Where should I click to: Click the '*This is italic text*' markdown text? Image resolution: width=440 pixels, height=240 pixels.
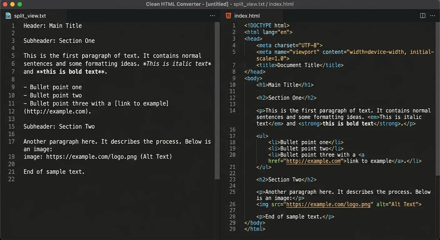(177, 64)
